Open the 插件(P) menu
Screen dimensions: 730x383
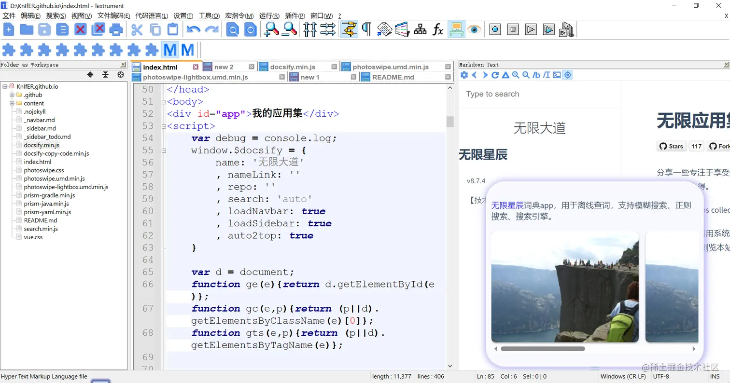point(295,15)
